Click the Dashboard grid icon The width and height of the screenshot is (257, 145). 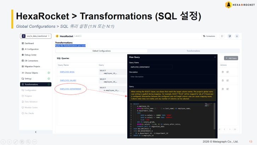(x=23, y=43)
